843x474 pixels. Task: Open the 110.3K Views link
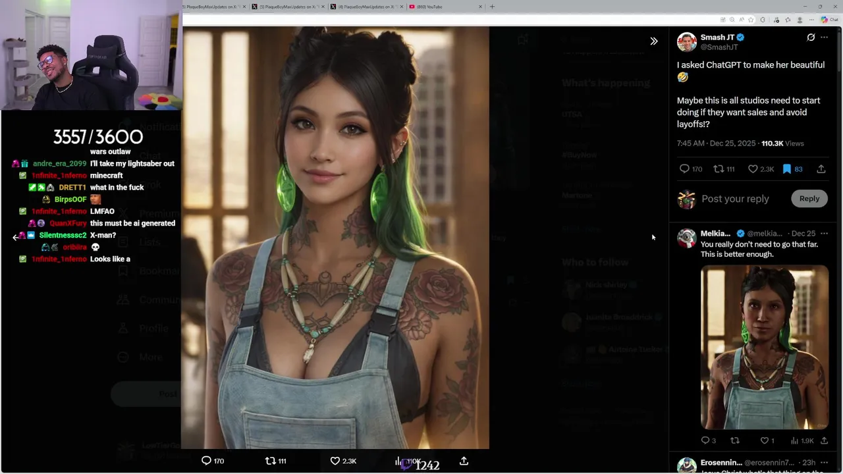coord(782,144)
